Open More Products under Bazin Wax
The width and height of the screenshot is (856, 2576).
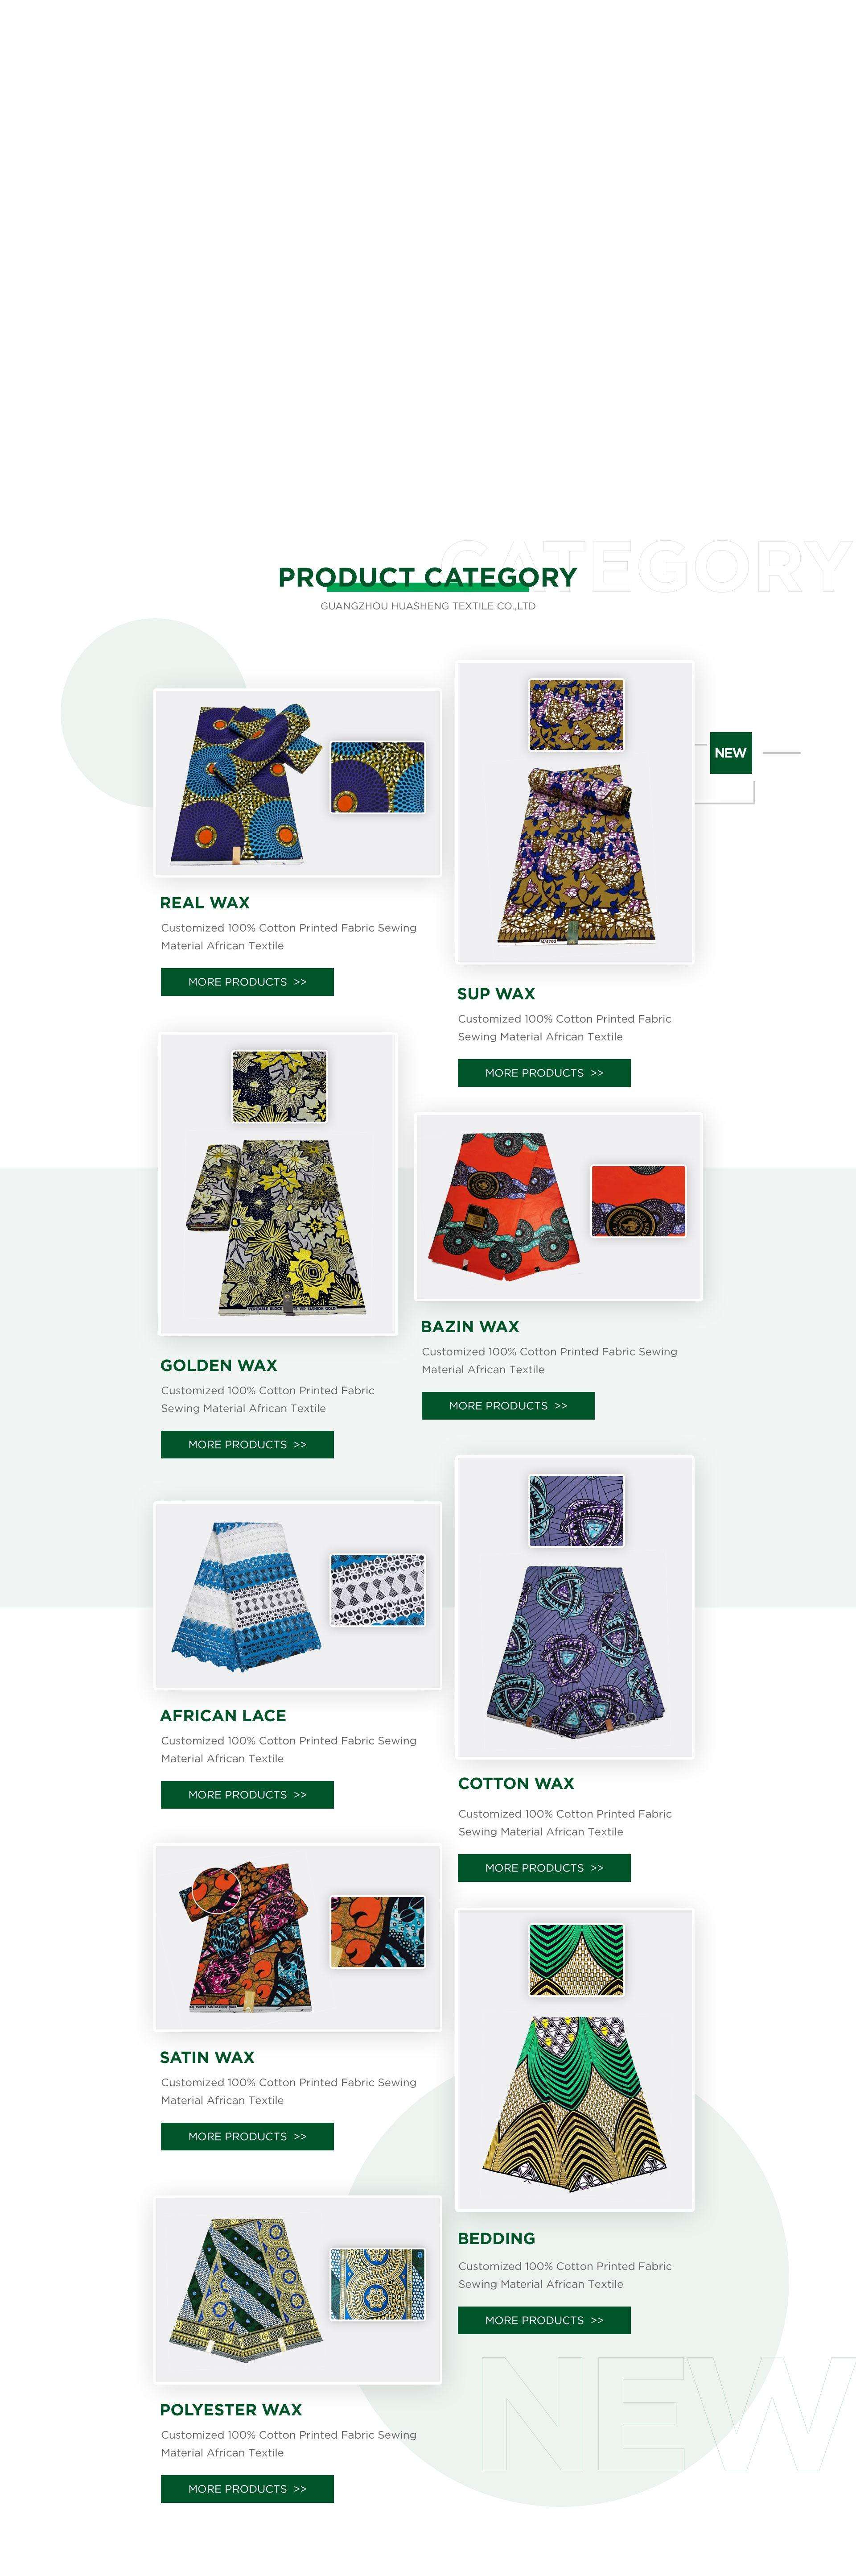507,1405
